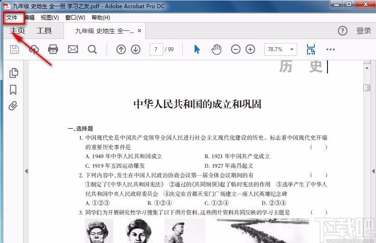376x243 pixels.
Task: Open the 视图(V) menu
Action: pyautogui.click(x=49, y=18)
